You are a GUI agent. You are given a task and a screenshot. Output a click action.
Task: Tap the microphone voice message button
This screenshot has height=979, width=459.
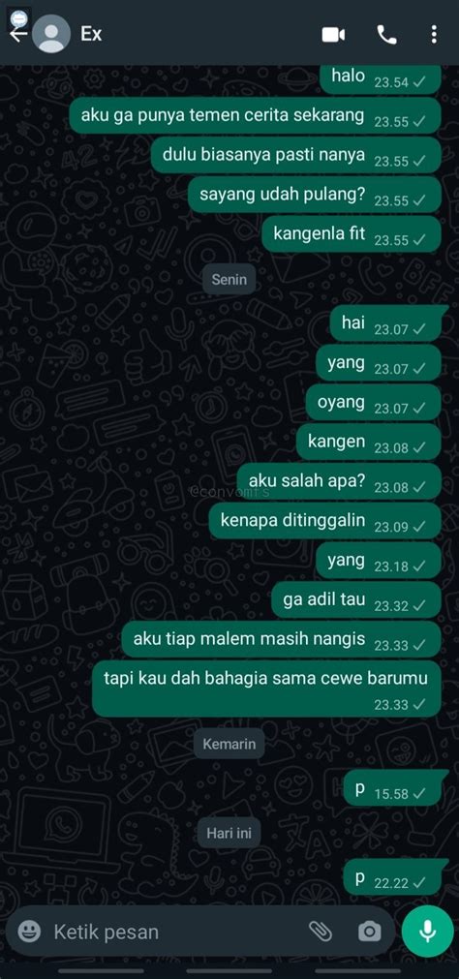(428, 932)
